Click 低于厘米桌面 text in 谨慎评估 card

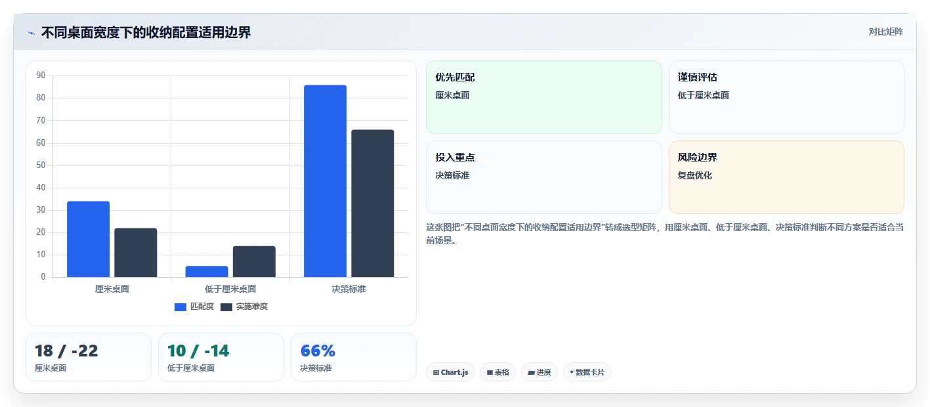pos(704,95)
